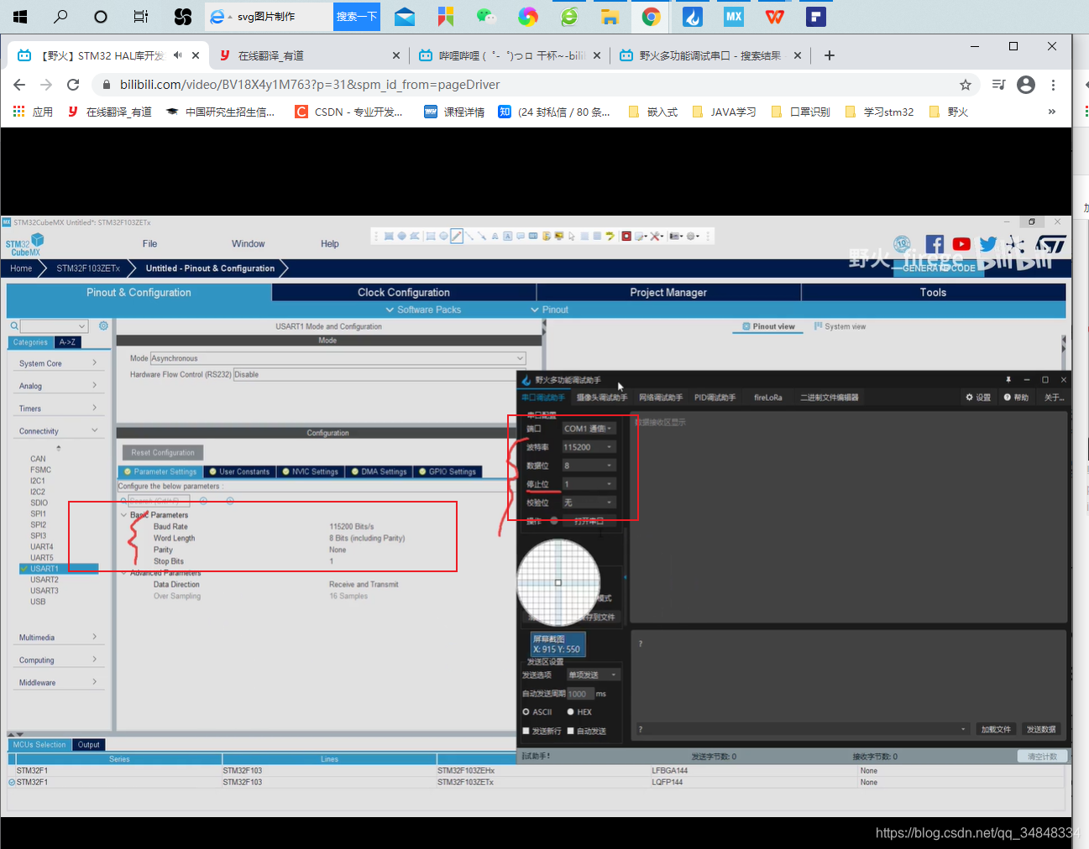Open Windows Start menu
The width and height of the screenshot is (1089, 849).
(x=20, y=16)
